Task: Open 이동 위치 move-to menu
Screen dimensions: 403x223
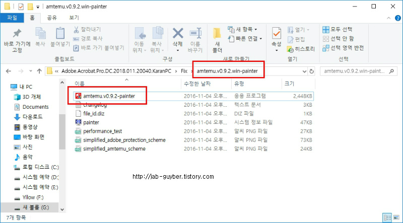Action: click(140, 40)
